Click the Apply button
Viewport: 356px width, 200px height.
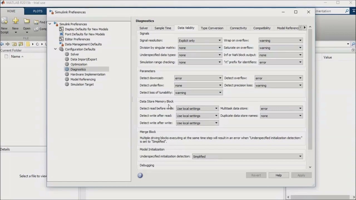tap(301, 175)
